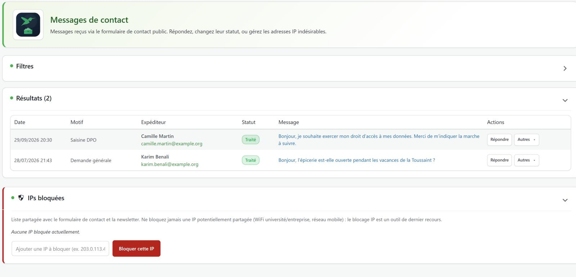The width and height of the screenshot is (576, 277).
Task: Click the sender name Karim Benali
Action: pyautogui.click(x=155, y=157)
